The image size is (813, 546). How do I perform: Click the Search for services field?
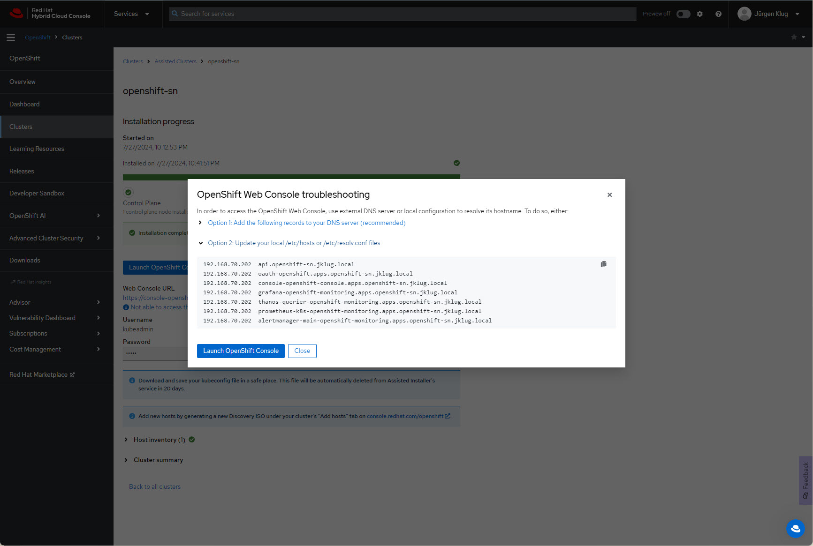coord(403,14)
